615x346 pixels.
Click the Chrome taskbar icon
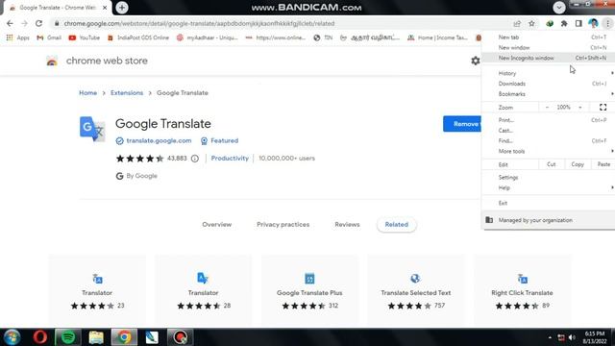click(x=124, y=337)
